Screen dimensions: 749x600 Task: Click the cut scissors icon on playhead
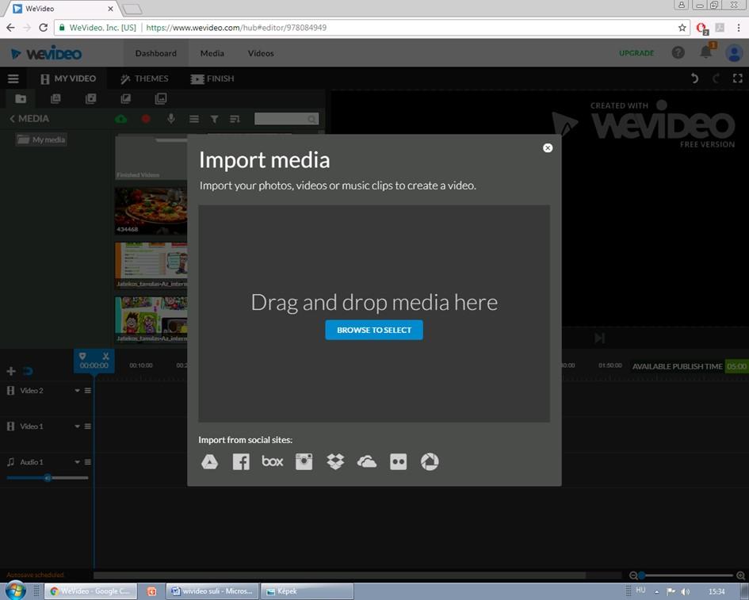[105, 357]
